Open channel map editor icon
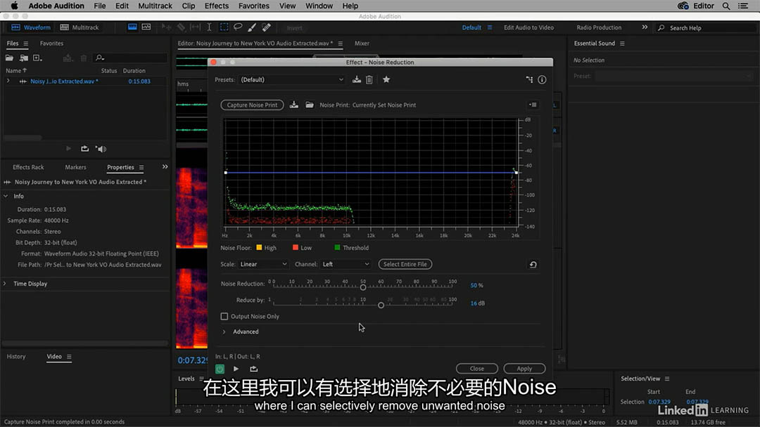The height and width of the screenshot is (427, 760). coord(529,80)
